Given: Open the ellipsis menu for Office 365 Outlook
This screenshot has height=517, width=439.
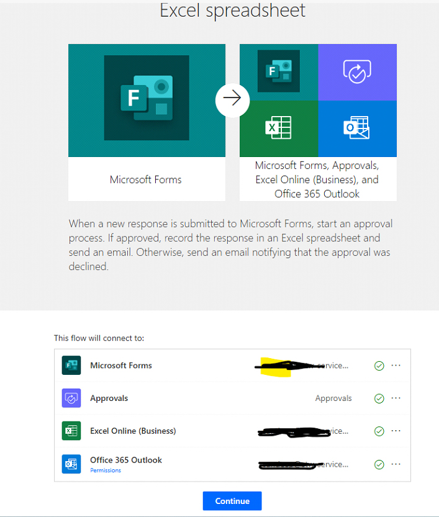Looking at the screenshot, I should click(396, 464).
